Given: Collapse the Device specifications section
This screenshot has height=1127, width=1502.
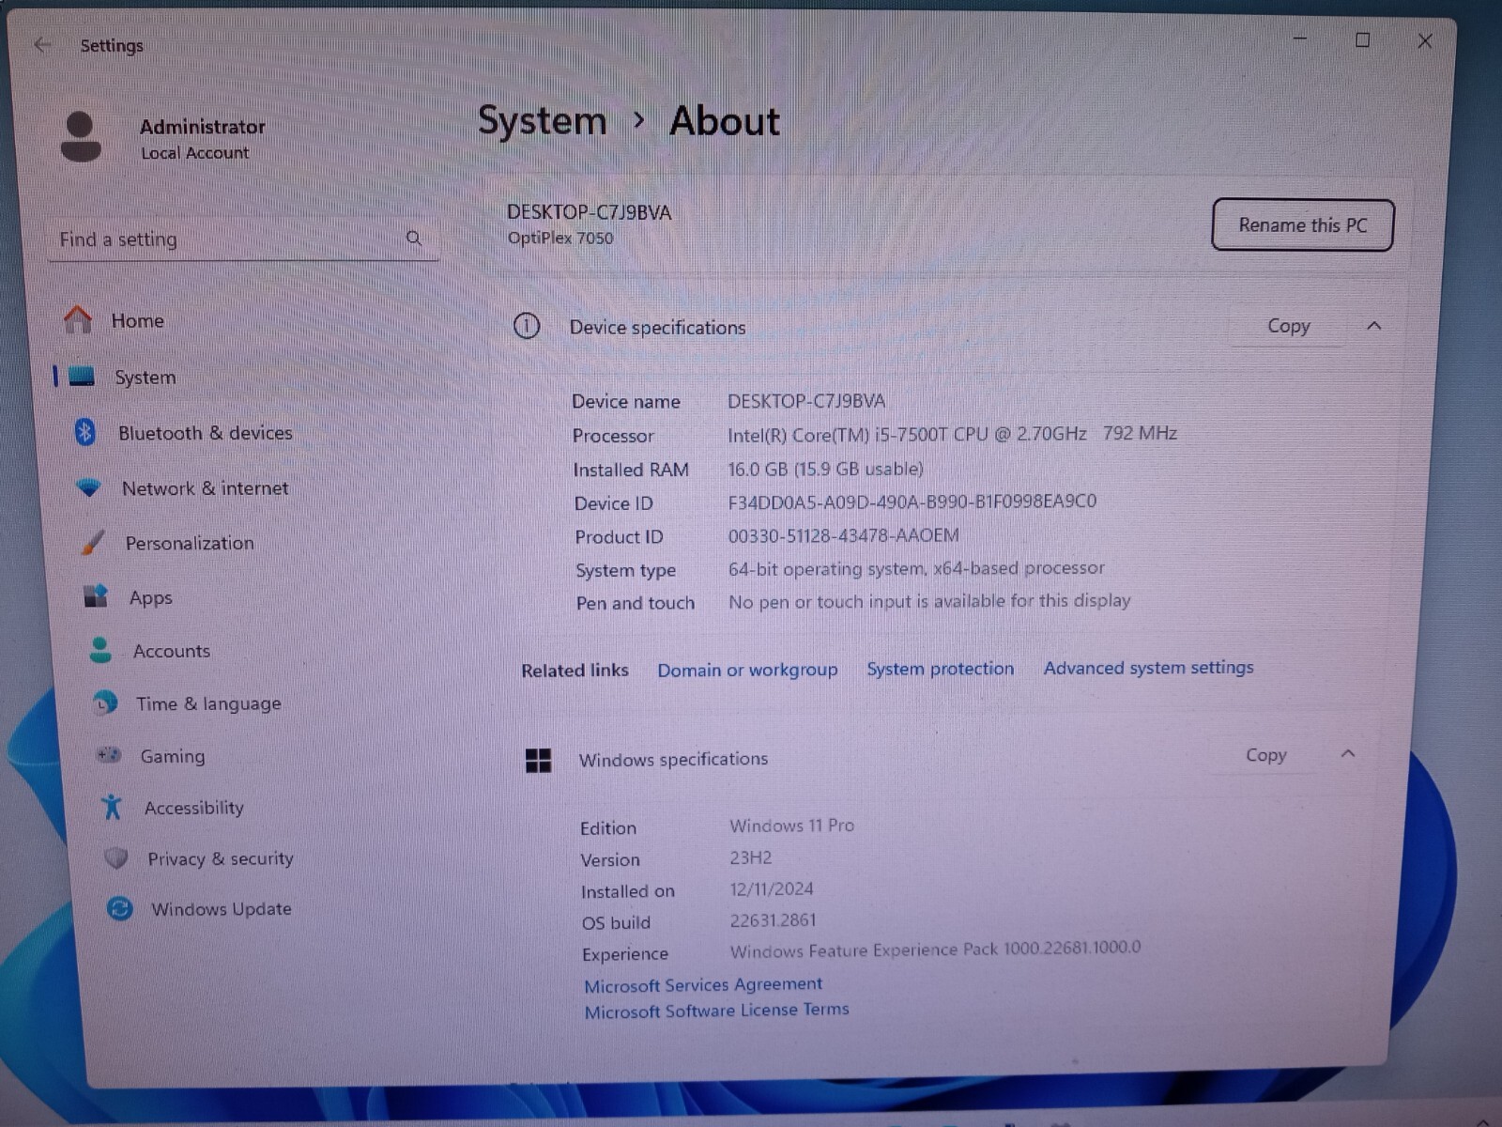Looking at the screenshot, I should (1374, 325).
